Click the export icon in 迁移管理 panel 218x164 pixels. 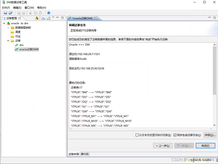(x=49, y=18)
